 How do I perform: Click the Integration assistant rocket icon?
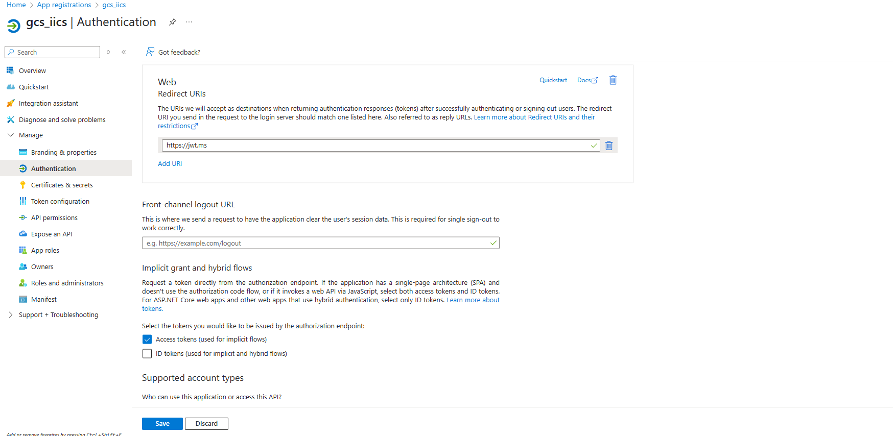(x=10, y=103)
